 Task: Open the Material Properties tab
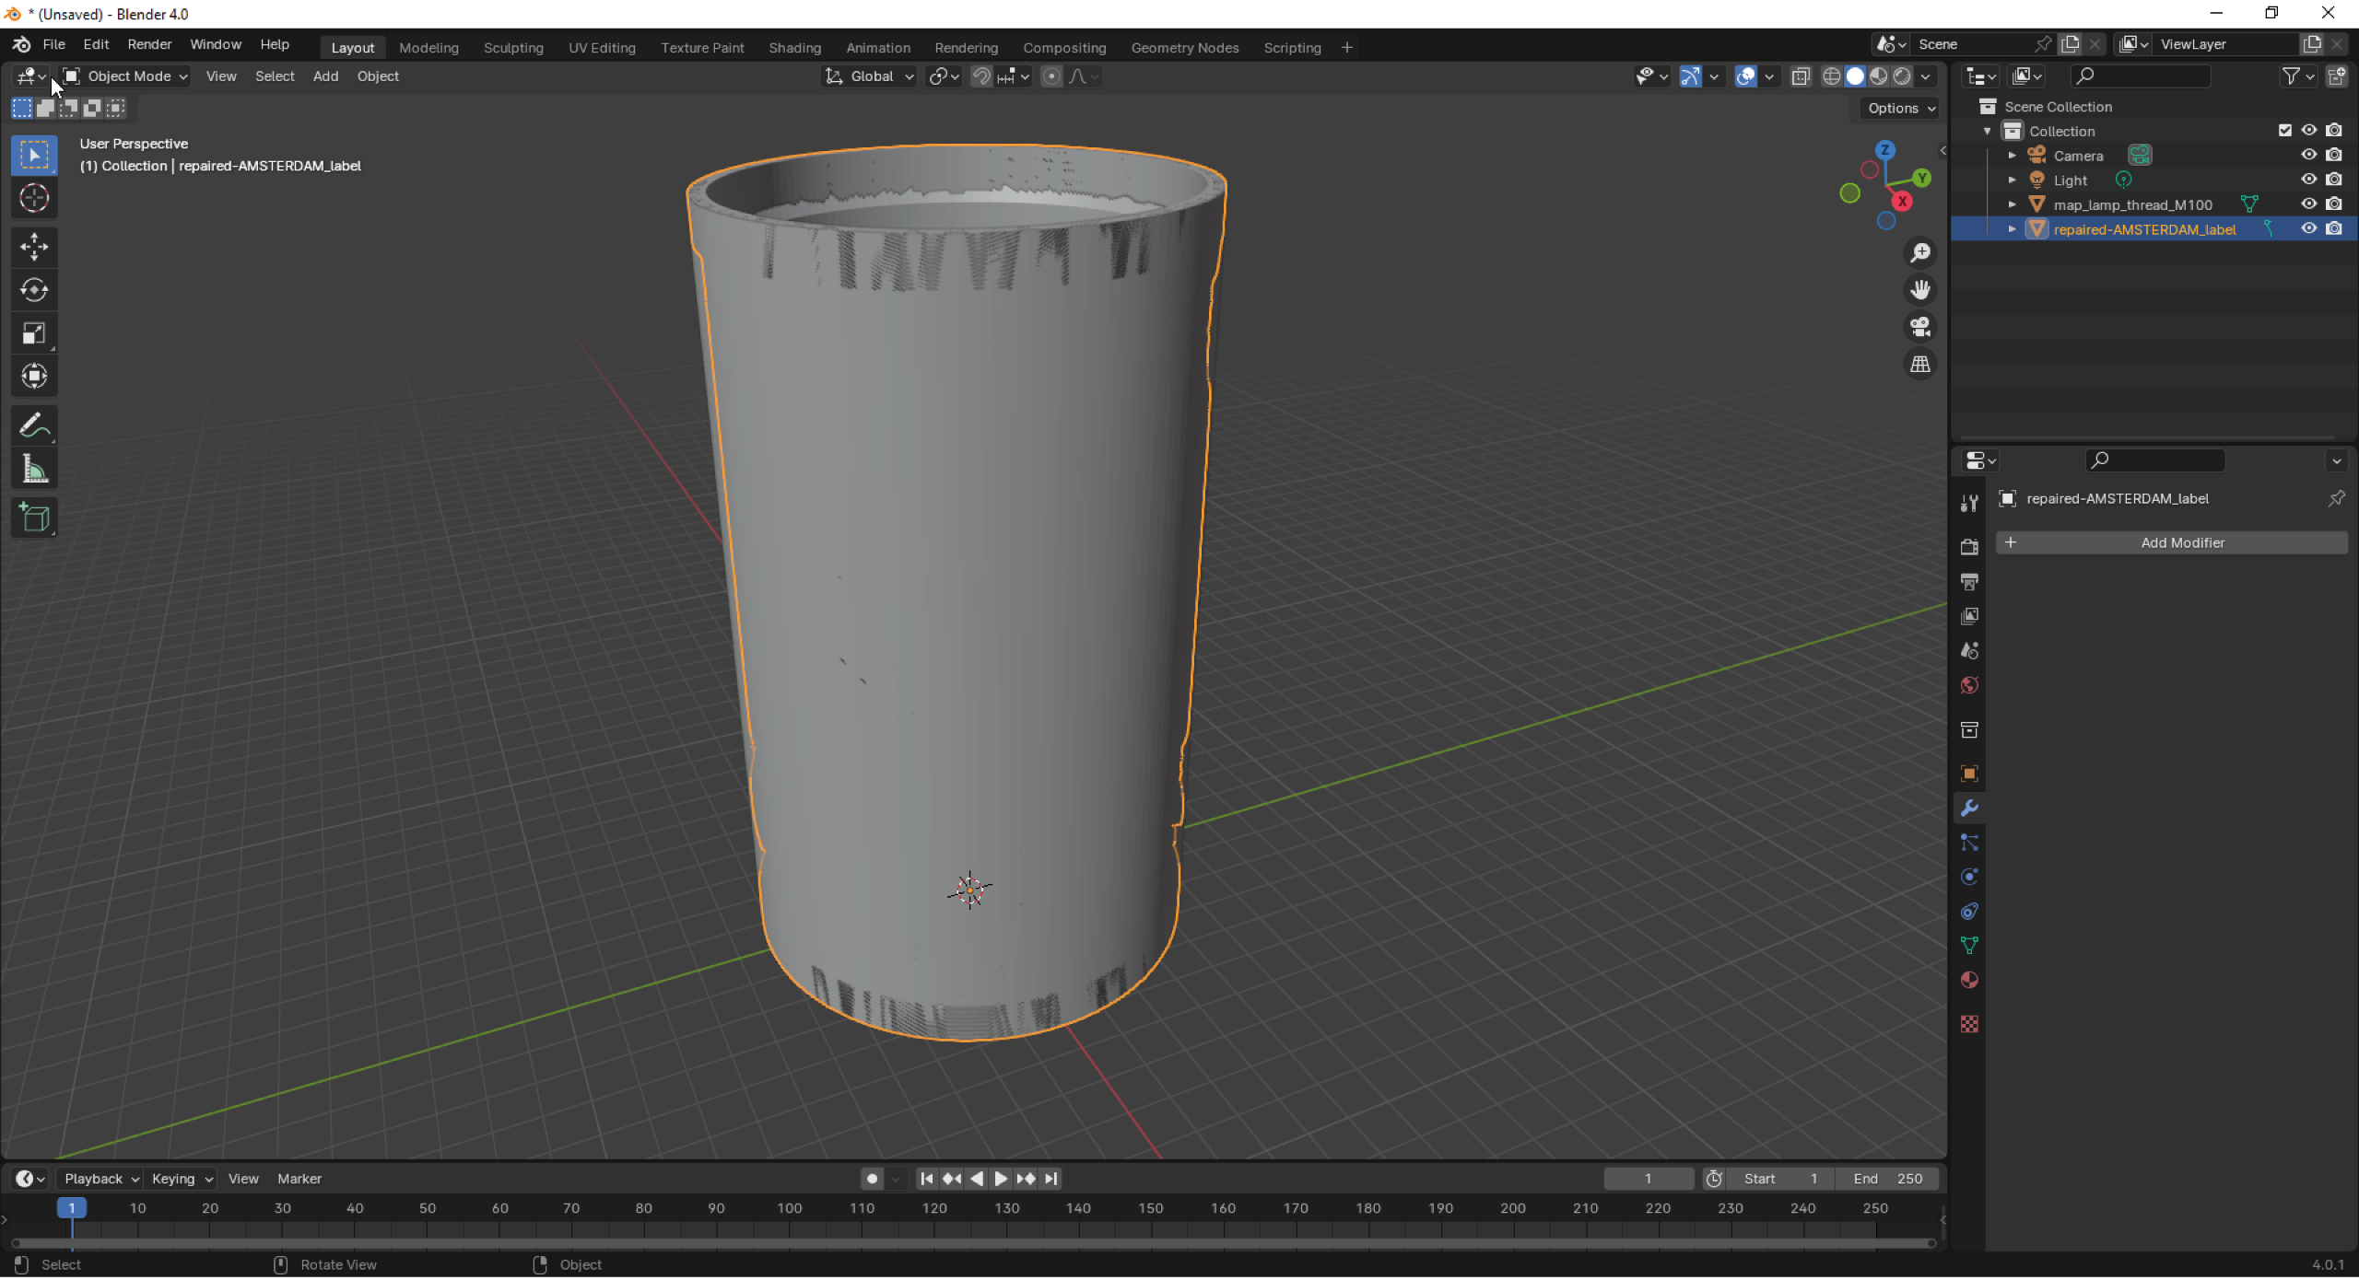(1969, 980)
